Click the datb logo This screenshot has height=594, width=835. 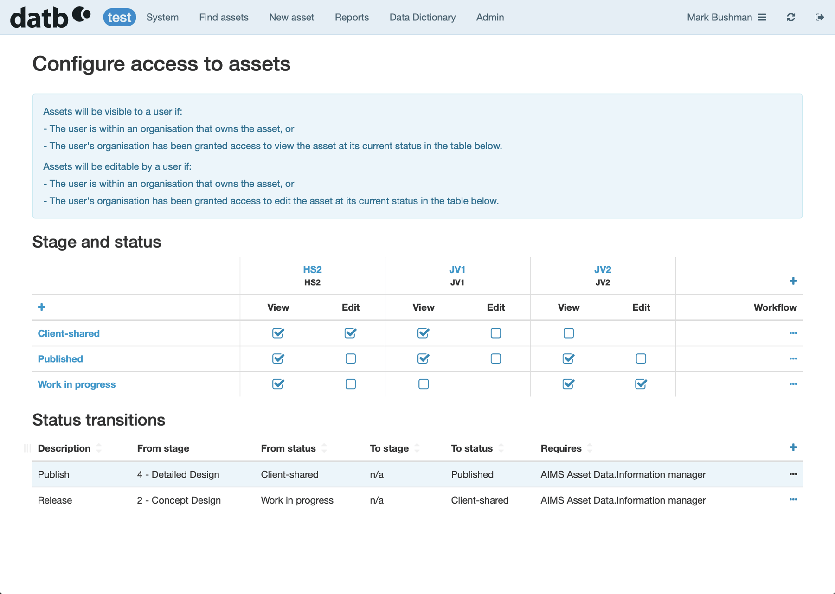click(x=50, y=17)
